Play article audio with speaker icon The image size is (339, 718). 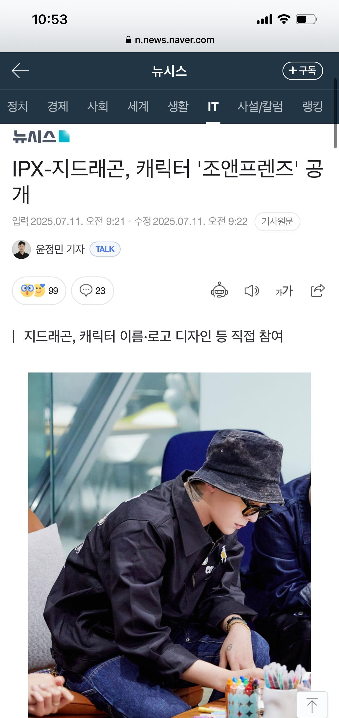click(x=252, y=291)
